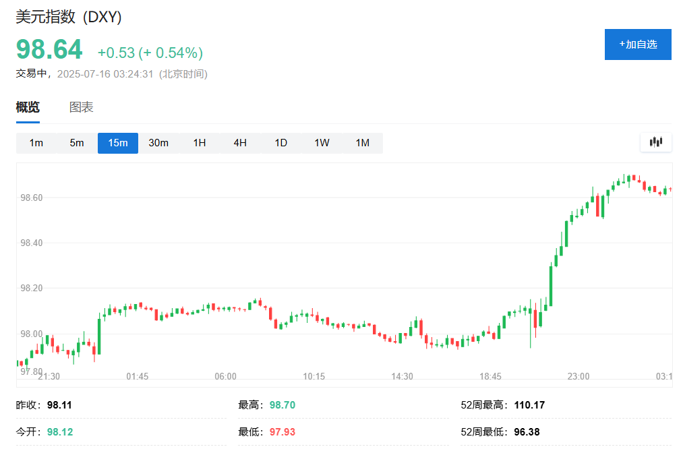
Task: Switch to the 1H timeframe
Action: click(x=199, y=143)
